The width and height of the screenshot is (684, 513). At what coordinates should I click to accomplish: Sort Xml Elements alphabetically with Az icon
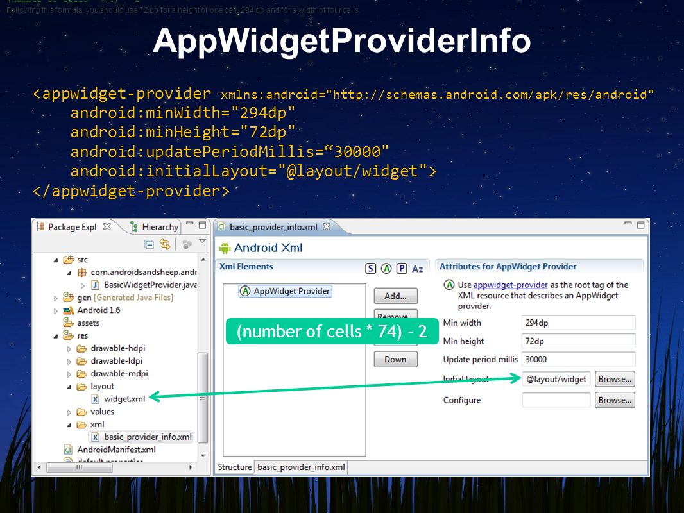[x=418, y=269]
